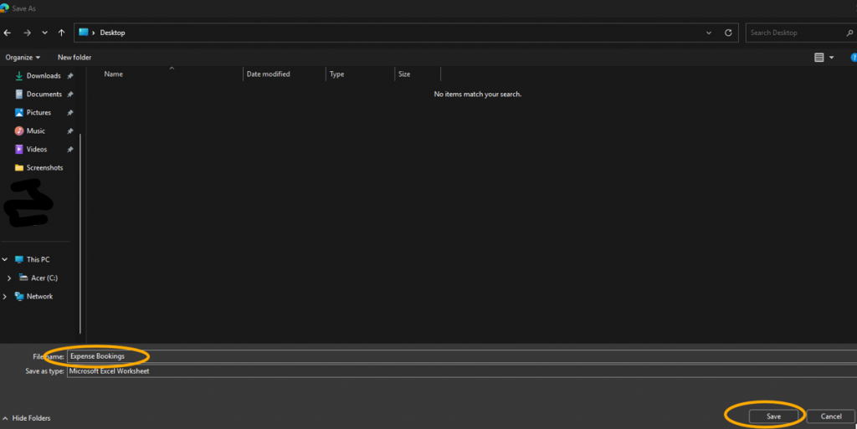Change the view layout icon

(819, 58)
